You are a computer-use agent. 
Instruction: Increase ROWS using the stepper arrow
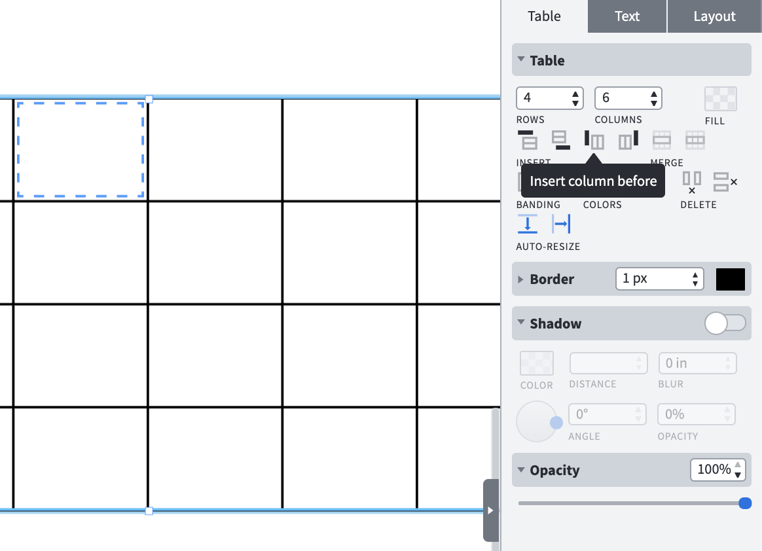click(575, 94)
